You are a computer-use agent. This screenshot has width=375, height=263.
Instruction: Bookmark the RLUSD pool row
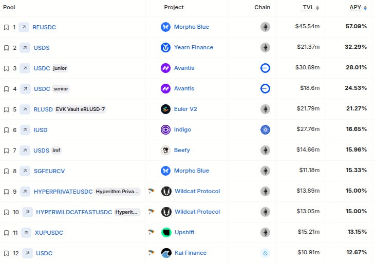(7, 109)
